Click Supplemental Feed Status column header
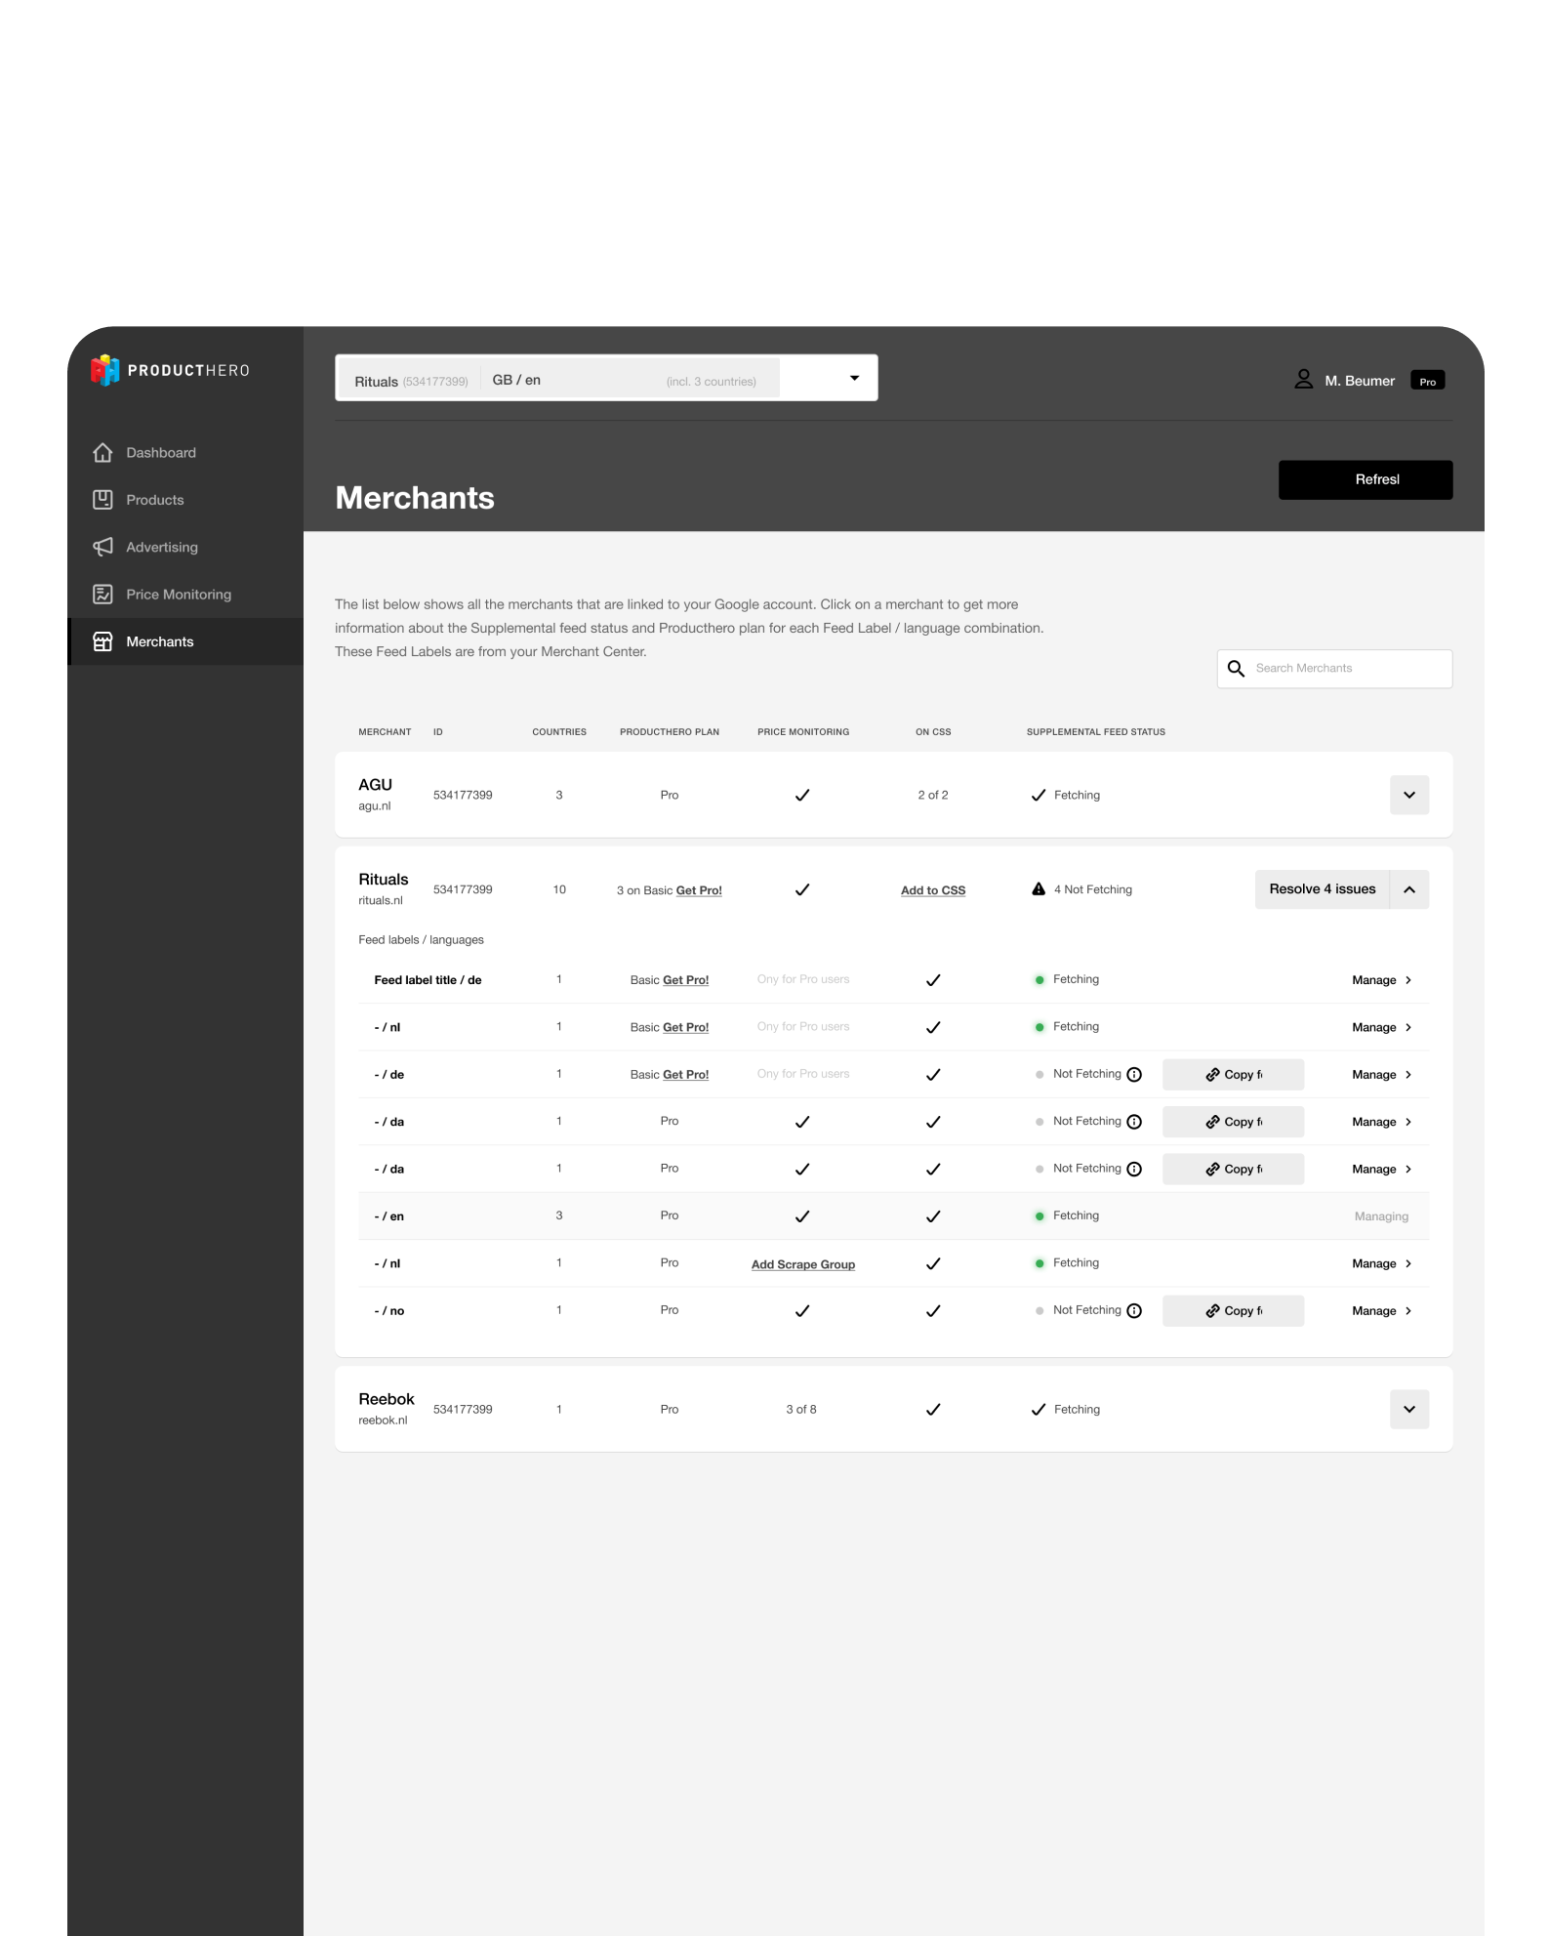 click(x=1095, y=732)
